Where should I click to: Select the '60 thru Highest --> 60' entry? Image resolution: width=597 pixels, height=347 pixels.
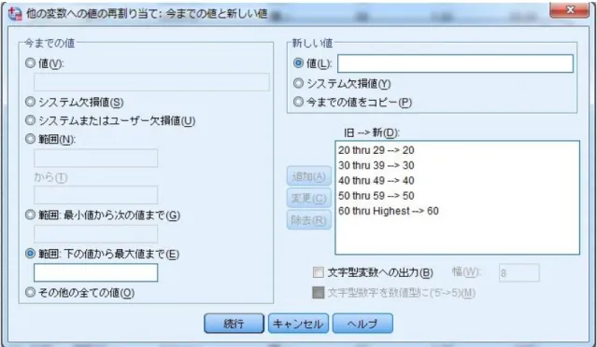(x=389, y=211)
